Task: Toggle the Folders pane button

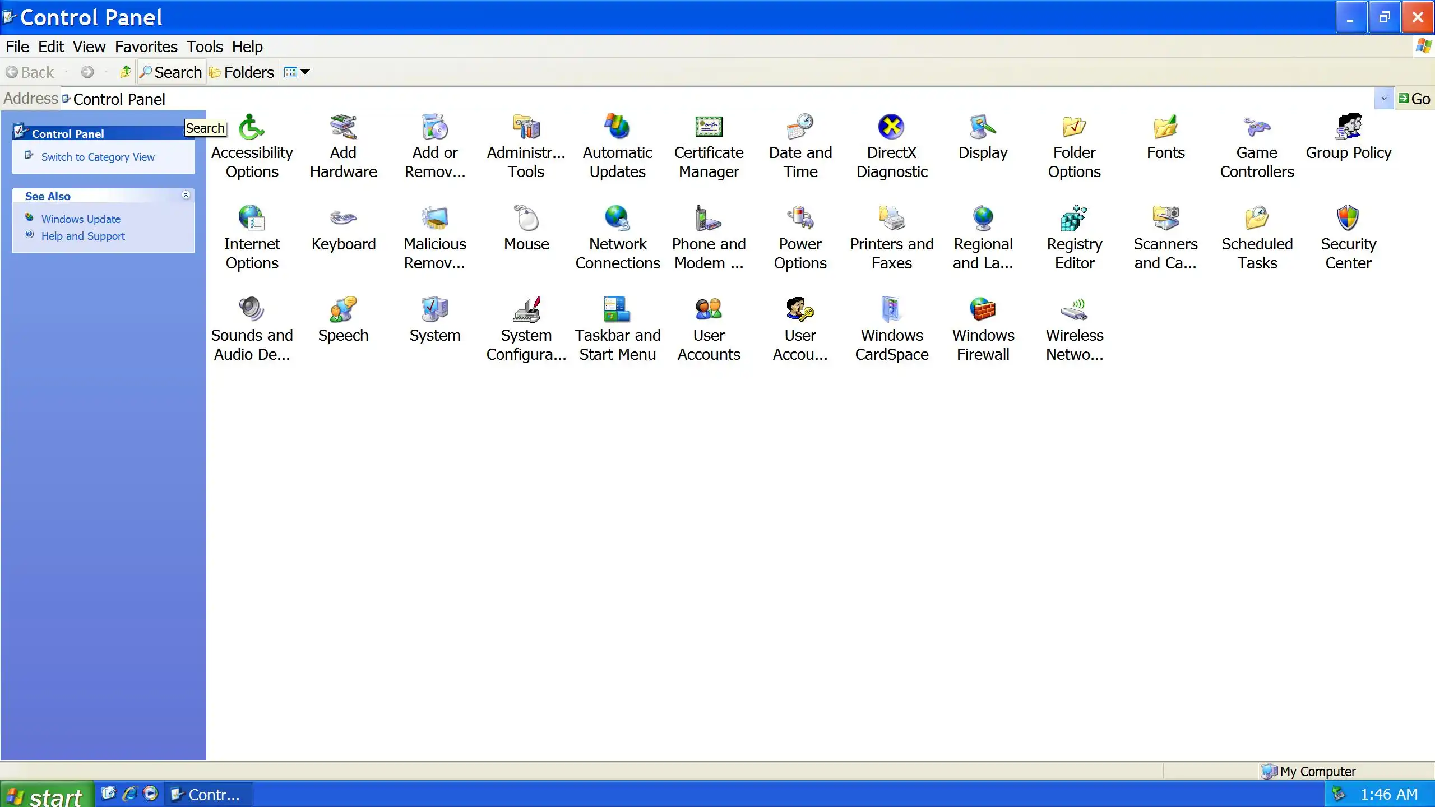Action: (x=242, y=72)
